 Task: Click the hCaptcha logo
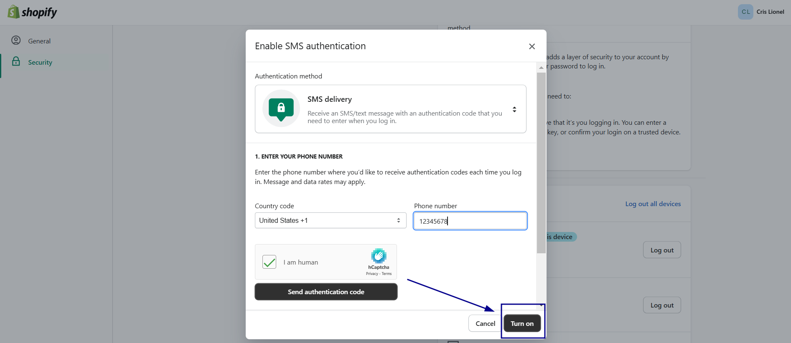[379, 256]
